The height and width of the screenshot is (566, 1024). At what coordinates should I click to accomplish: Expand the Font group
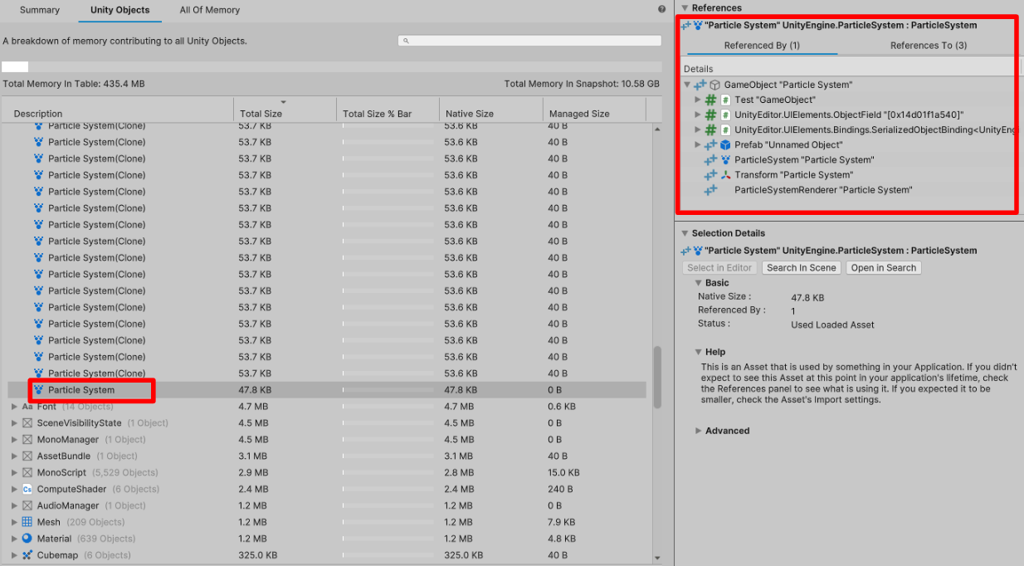point(14,407)
